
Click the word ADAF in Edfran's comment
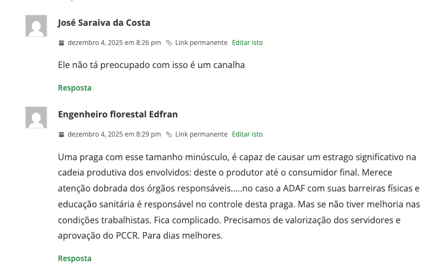point(290,188)
